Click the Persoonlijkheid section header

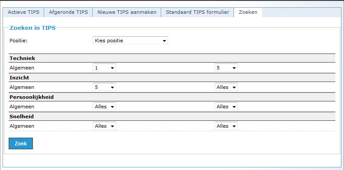172,97
